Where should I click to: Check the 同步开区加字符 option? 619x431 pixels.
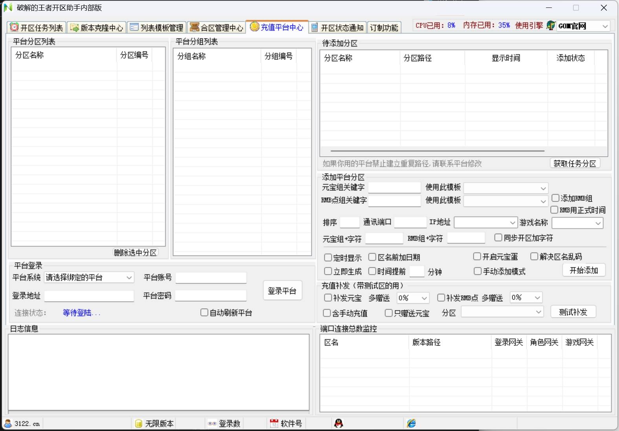[x=498, y=237]
